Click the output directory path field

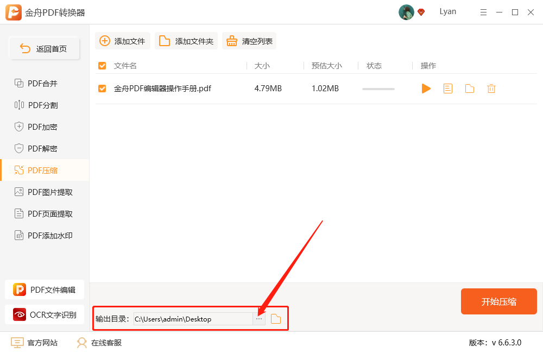point(193,319)
